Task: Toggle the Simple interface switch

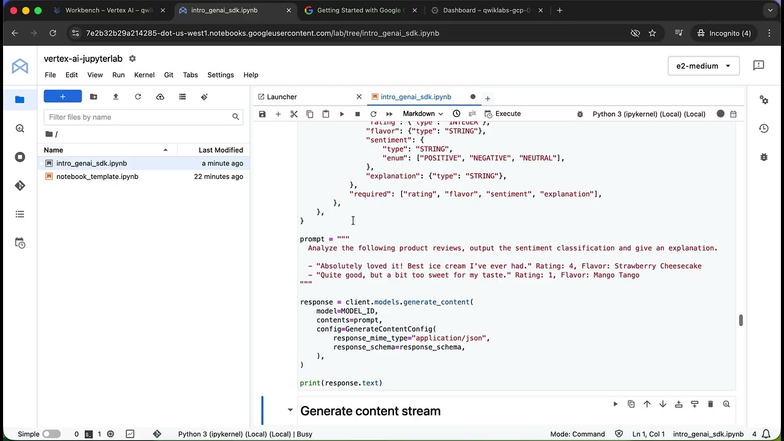Action: tap(51, 434)
